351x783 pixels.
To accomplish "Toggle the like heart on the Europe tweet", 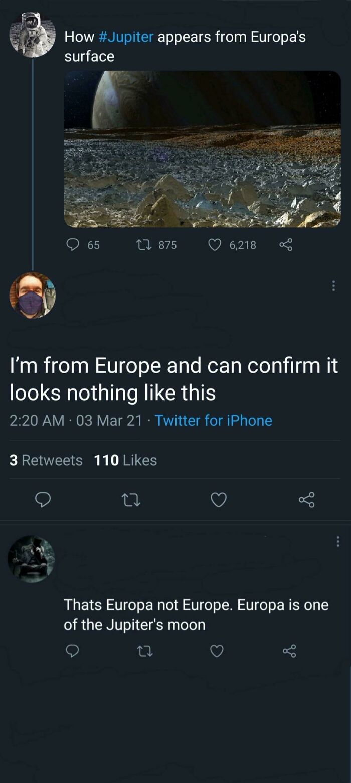I will point(218,500).
